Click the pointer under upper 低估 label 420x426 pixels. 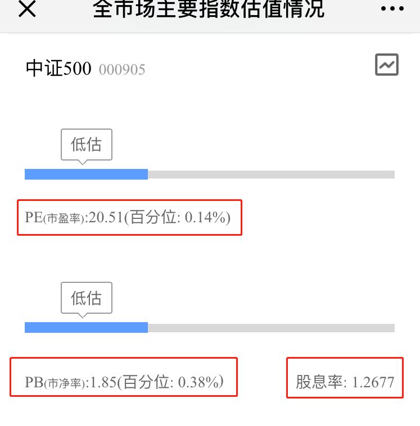pos(83,162)
